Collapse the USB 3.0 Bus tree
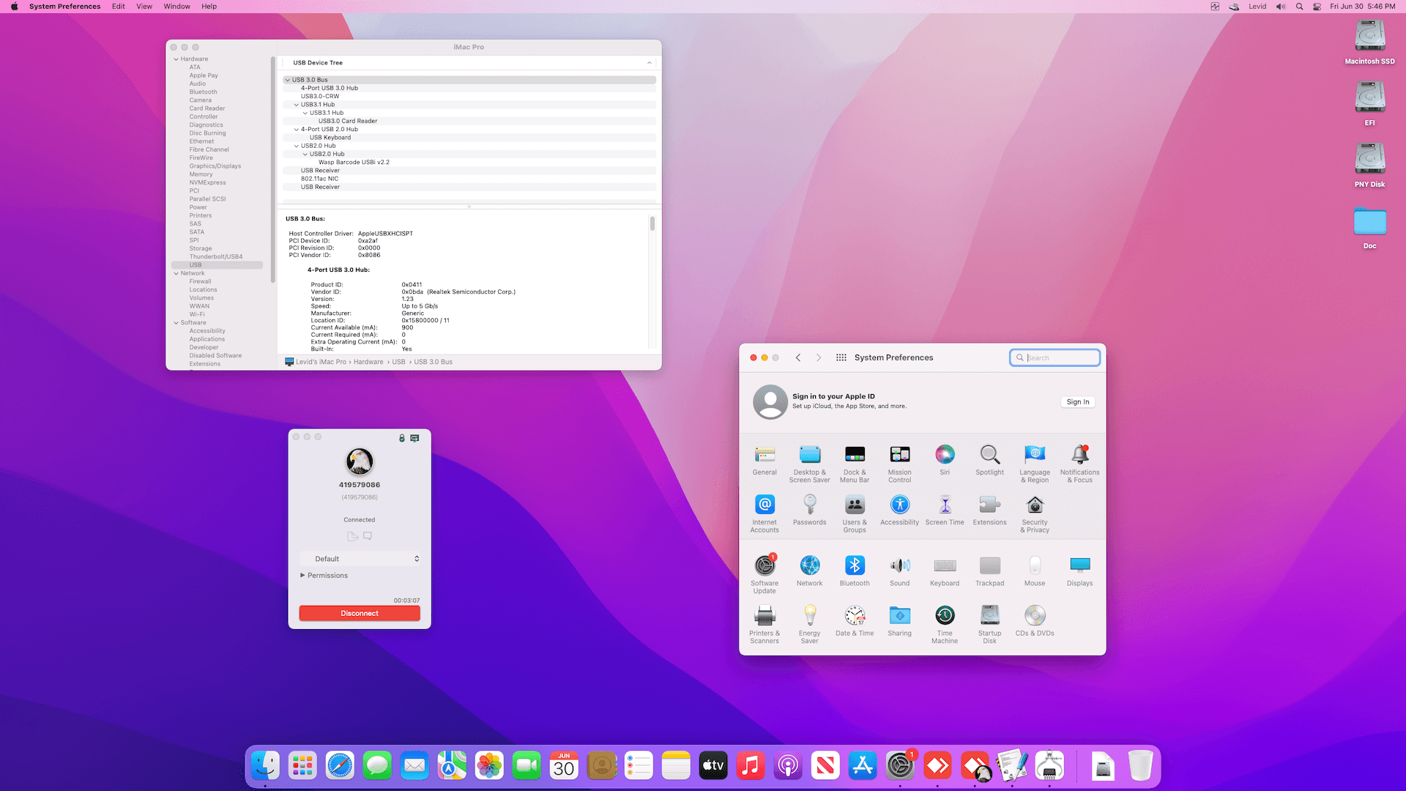Screen dimensions: 1406x791 [287, 80]
